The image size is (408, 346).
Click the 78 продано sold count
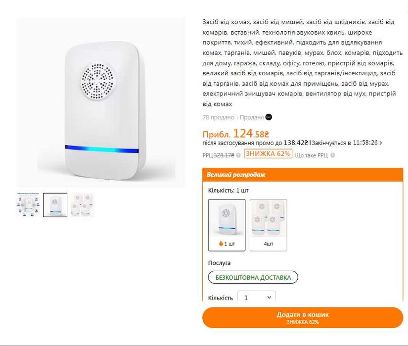coord(218,117)
